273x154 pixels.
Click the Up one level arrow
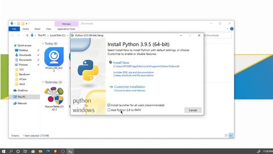click(27, 36)
